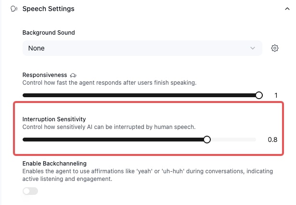Open the gear settings beside Background Sound

275,48
